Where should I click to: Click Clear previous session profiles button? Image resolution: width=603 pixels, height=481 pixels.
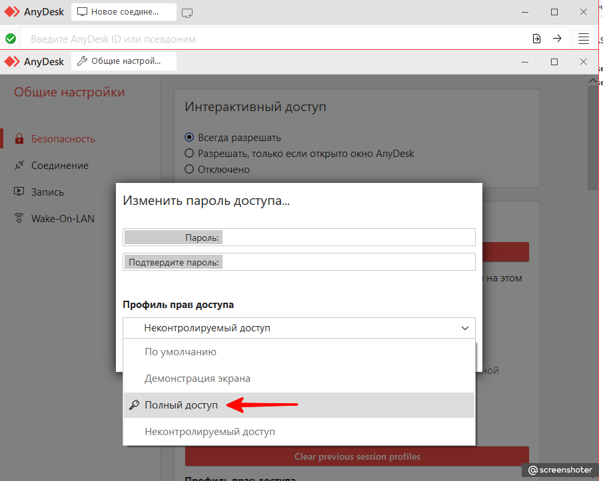pos(357,456)
